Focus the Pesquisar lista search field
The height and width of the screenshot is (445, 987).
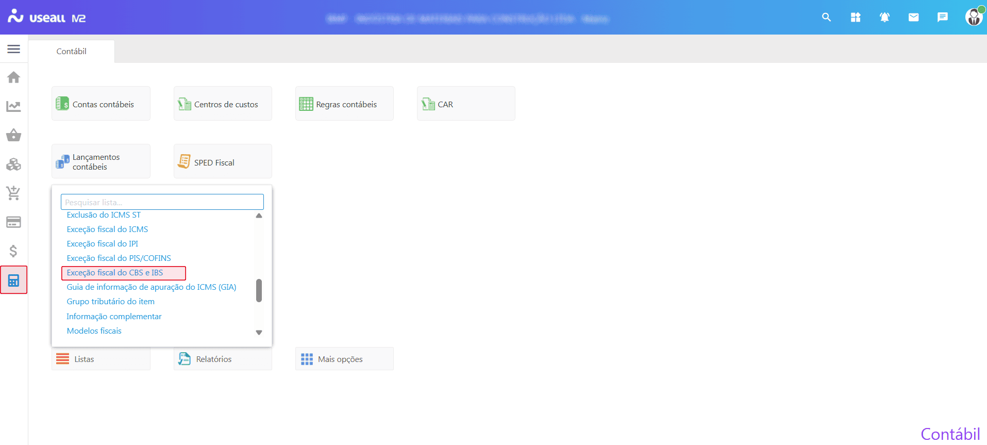click(x=162, y=202)
